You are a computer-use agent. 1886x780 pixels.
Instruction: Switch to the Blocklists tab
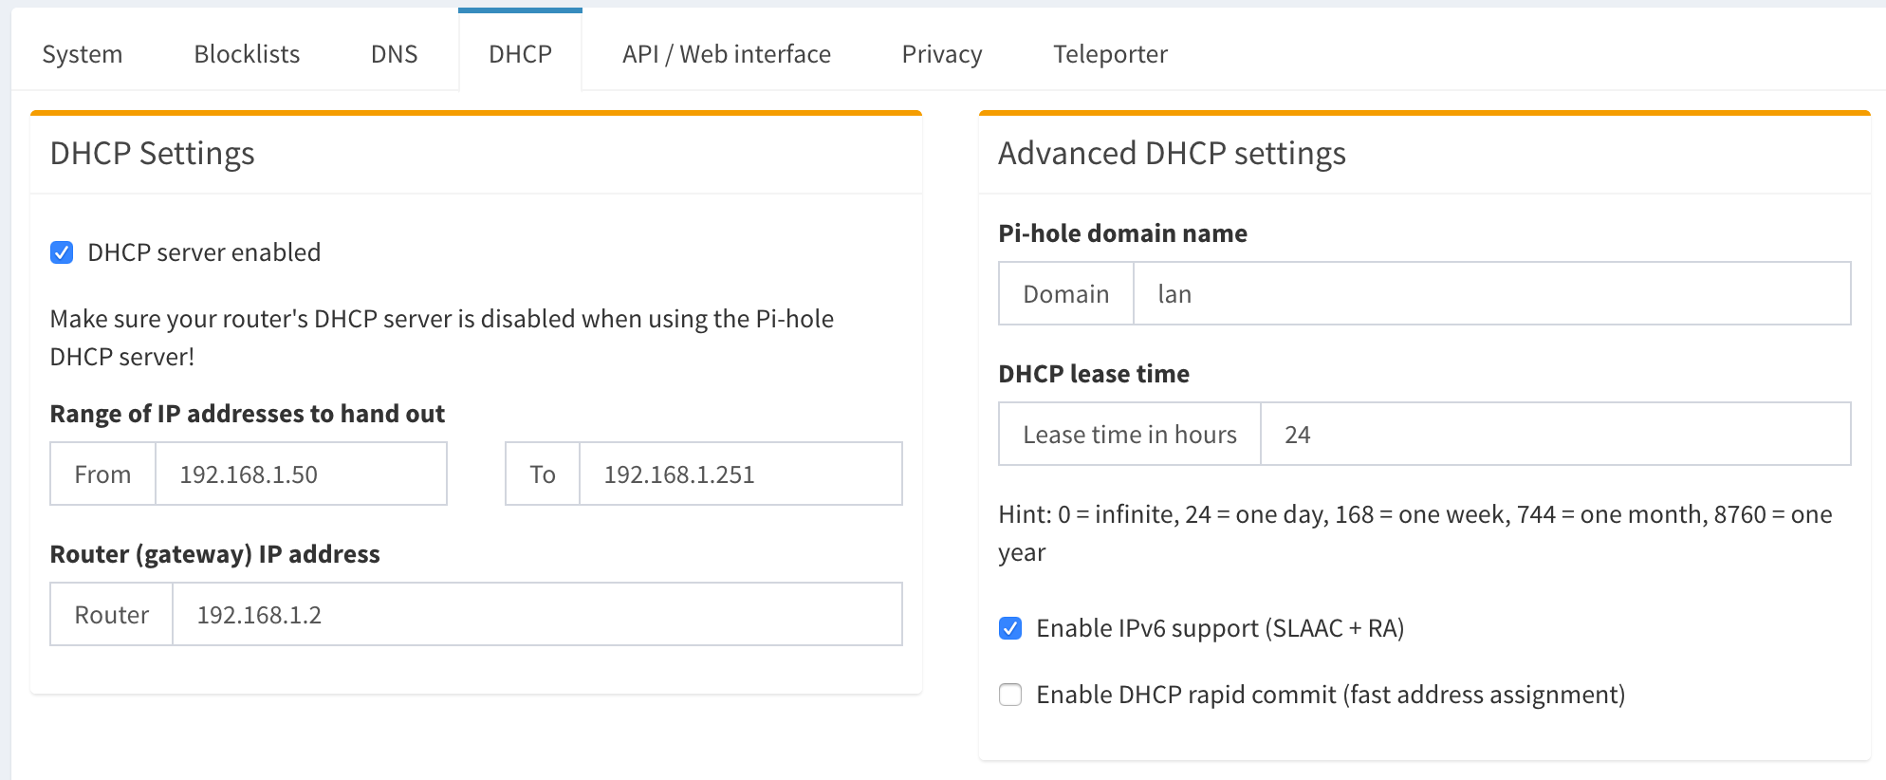pos(247,54)
